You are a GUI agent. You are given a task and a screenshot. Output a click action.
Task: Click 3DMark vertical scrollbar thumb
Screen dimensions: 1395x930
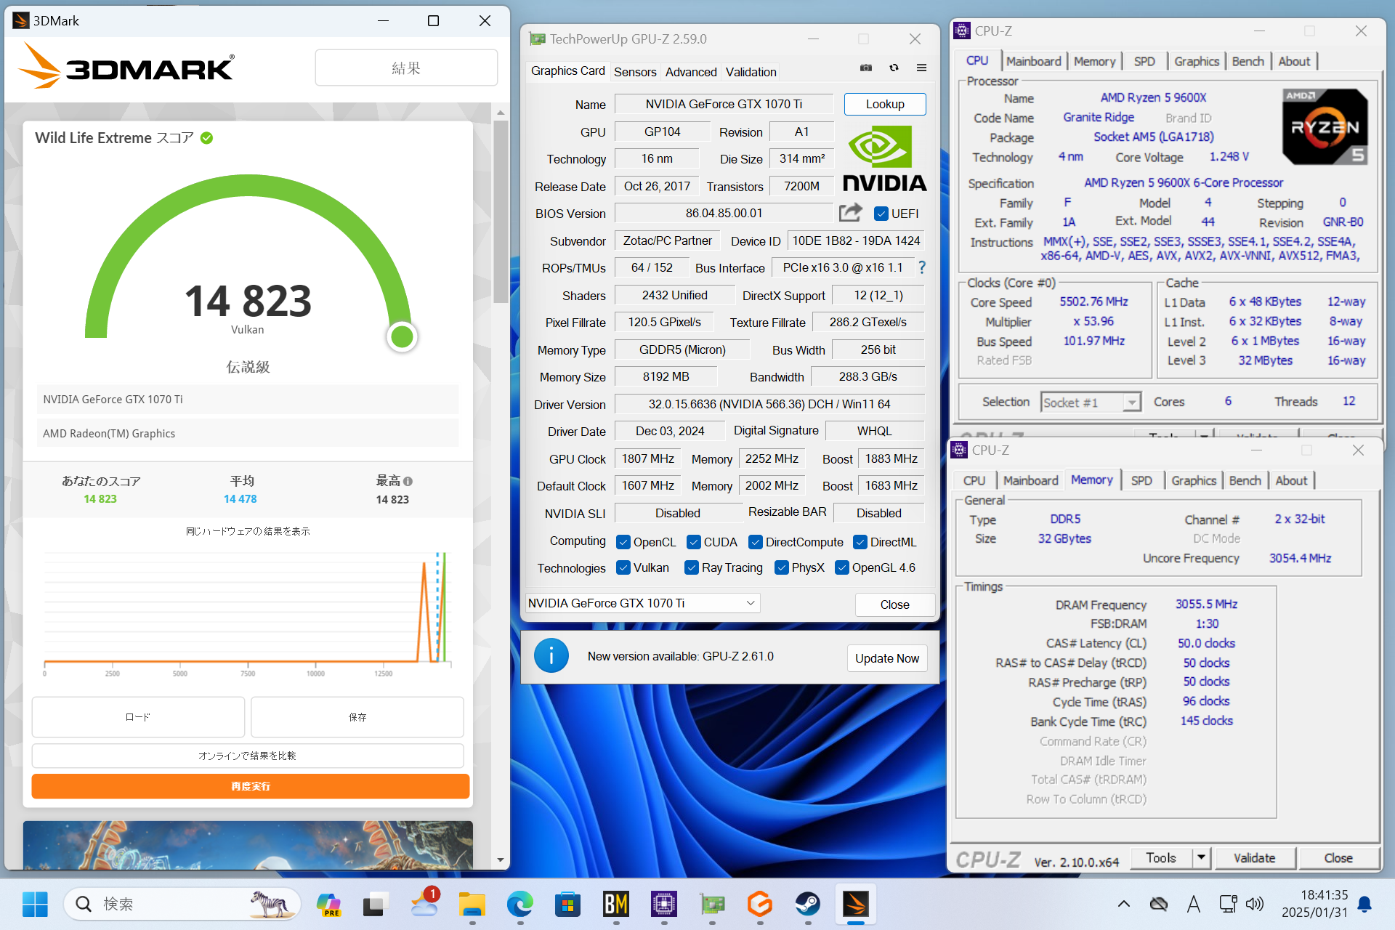pos(501,211)
